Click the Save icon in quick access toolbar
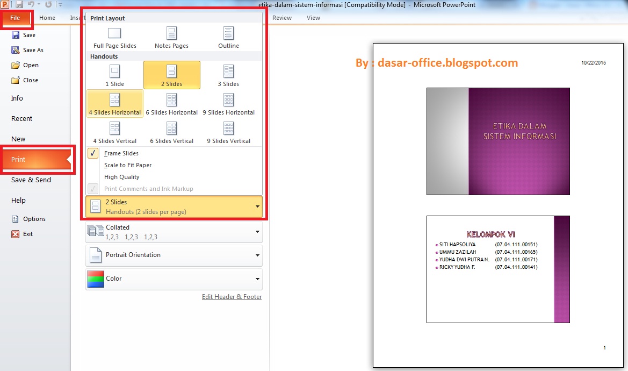Image resolution: width=628 pixels, height=371 pixels. click(19, 4)
